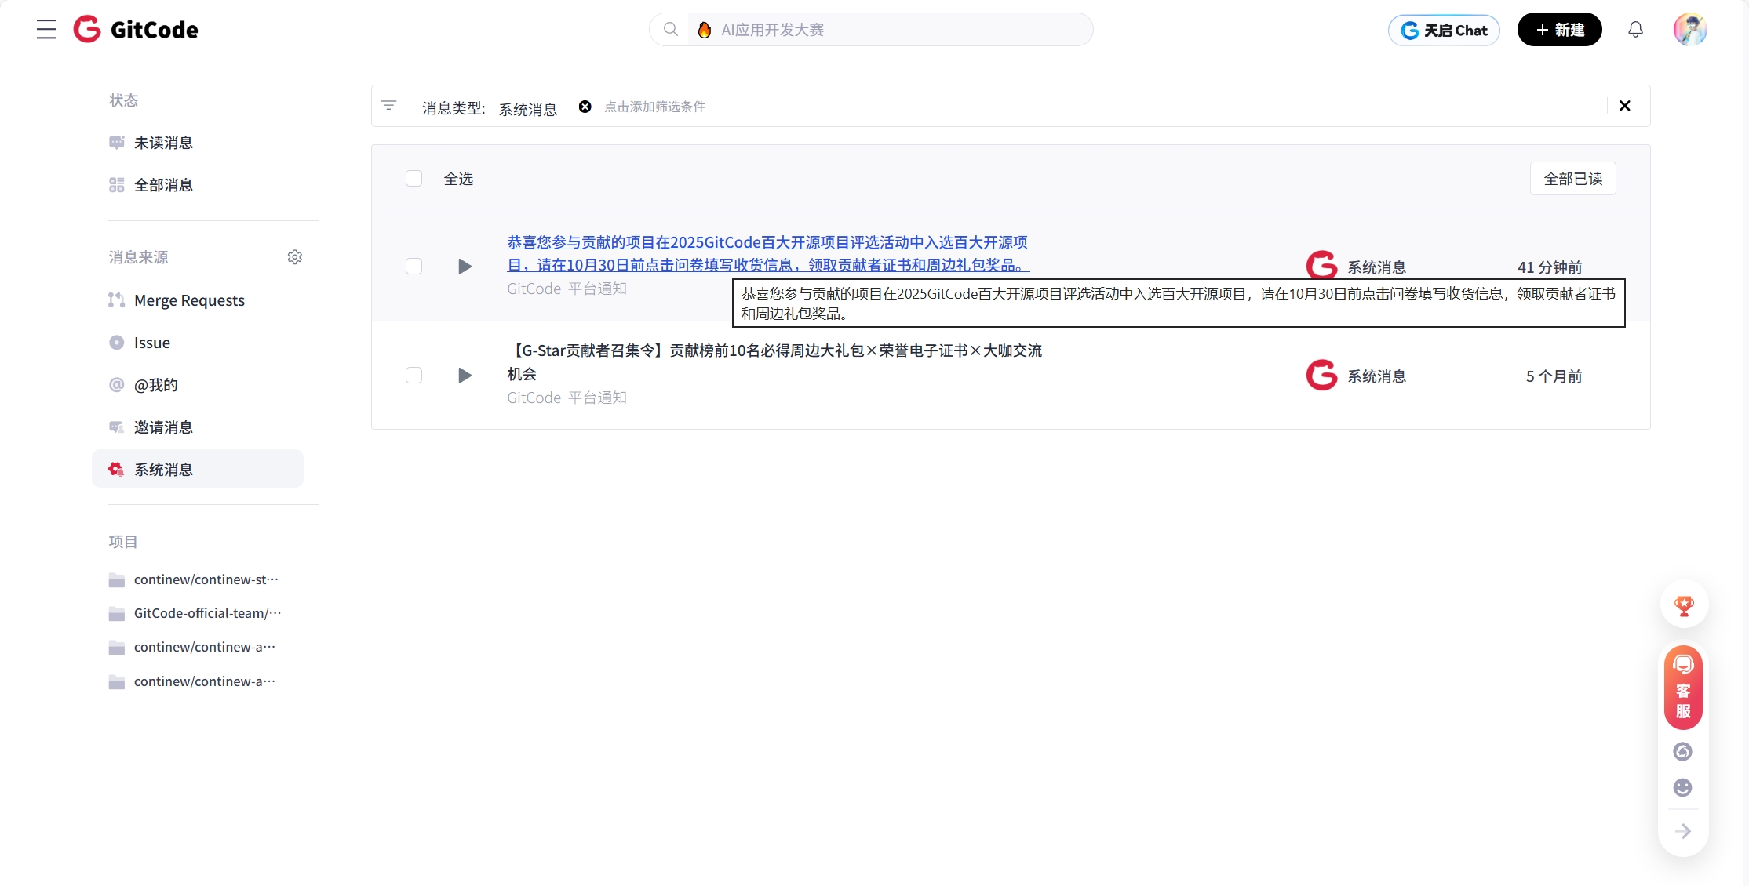1749x886 pixels.
Task: Collapse floating sidebar with arrow icon
Action: coord(1682,831)
